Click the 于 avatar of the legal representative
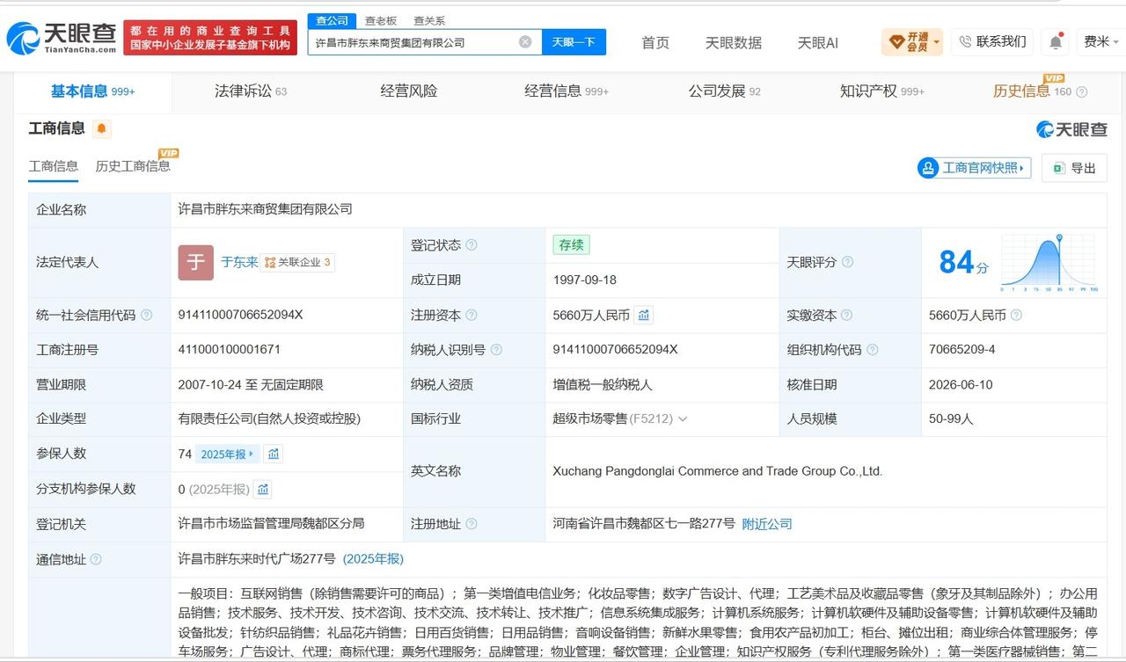The image size is (1126, 662). [x=195, y=262]
